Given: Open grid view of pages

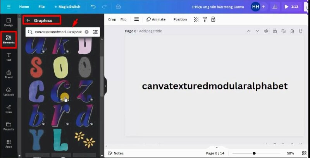Looking at the screenshot, I should point(304,153).
